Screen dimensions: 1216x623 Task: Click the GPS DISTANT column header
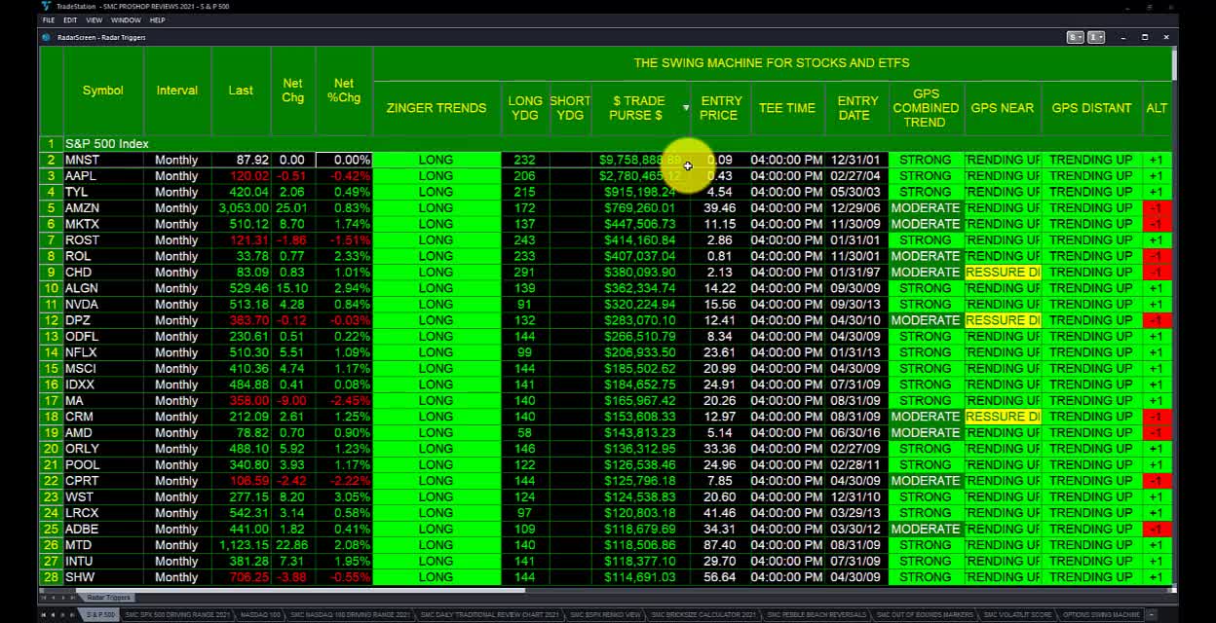(x=1091, y=108)
